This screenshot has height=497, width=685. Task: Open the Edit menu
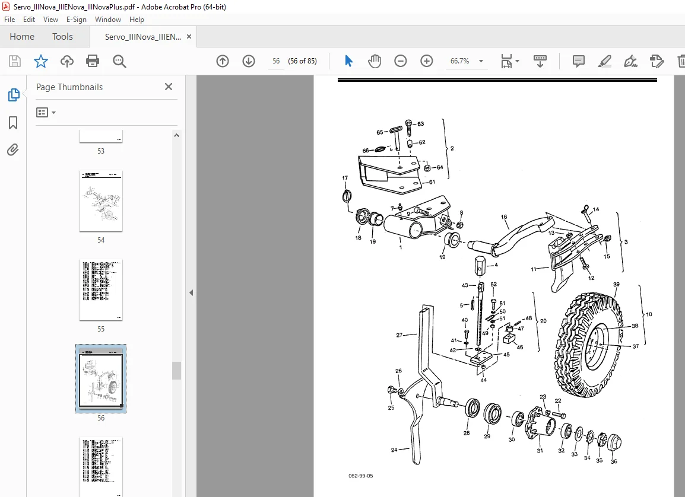pyautogui.click(x=29, y=20)
